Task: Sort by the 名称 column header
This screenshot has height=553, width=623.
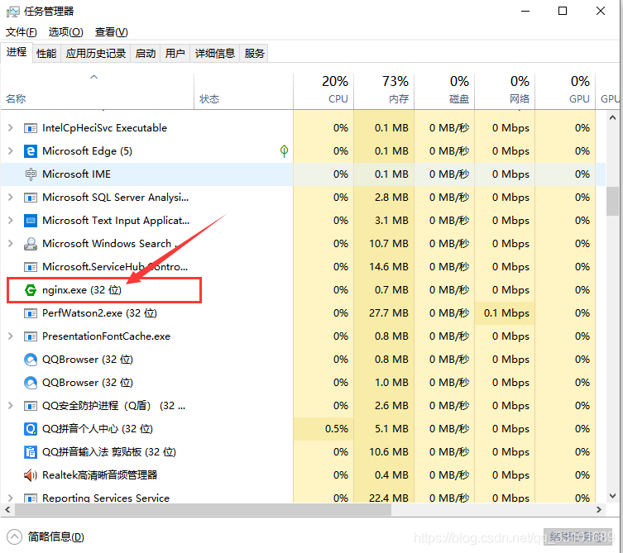Action: 98,91
